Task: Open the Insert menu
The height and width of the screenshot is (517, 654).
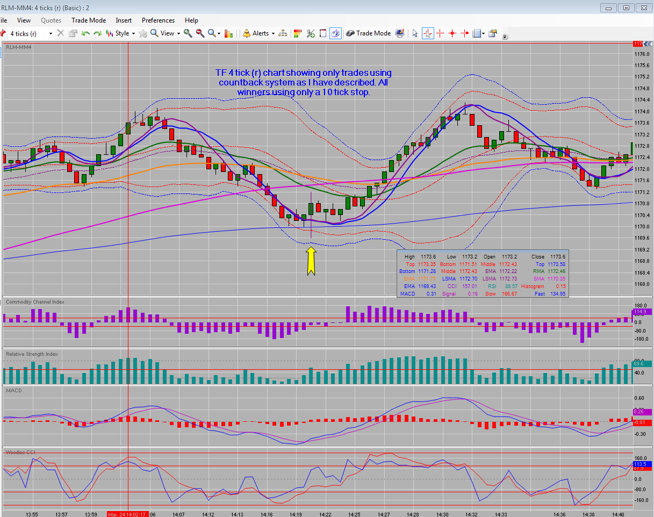Action: [x=124, y=20]
